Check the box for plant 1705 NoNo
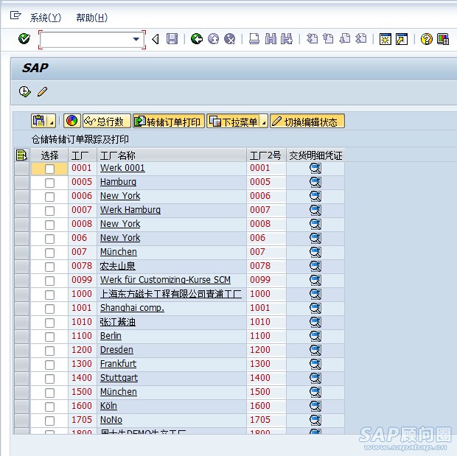 (x=49, y=421)
